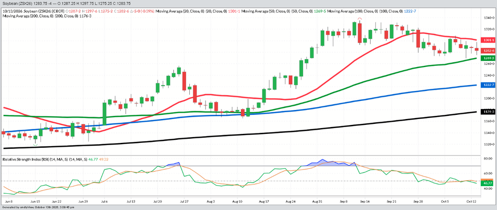
Task: Click the '80.00' RSI axis label
Action: 489,159
